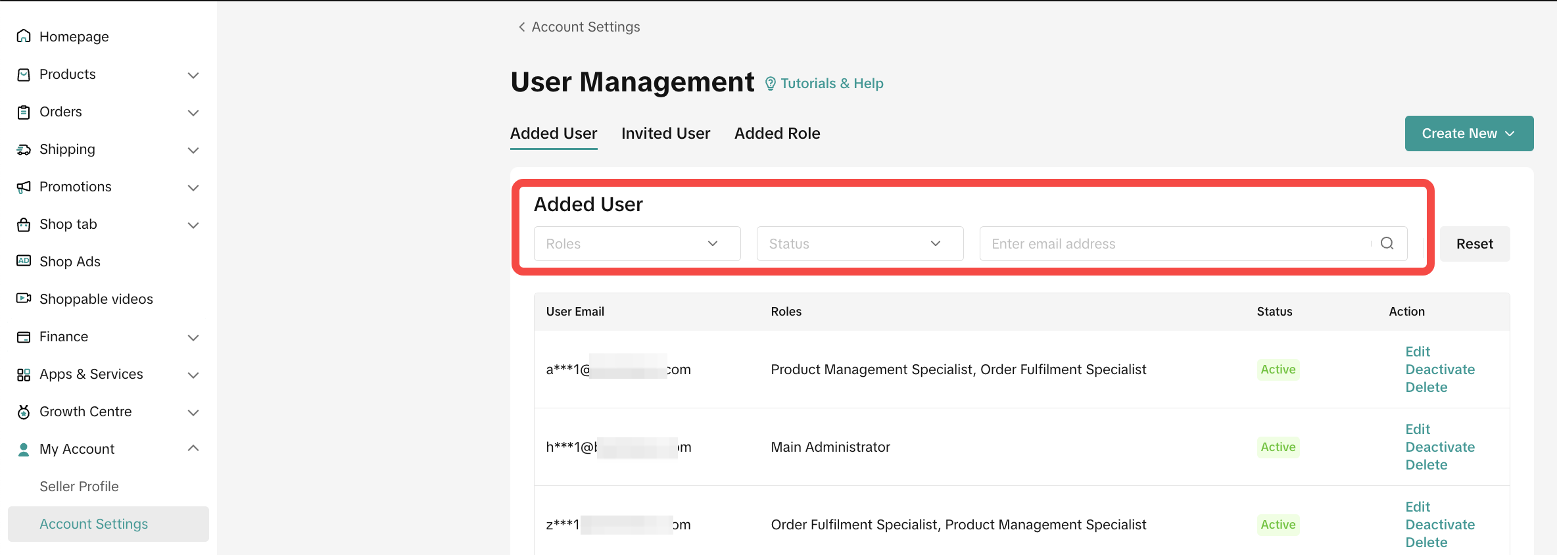Screen dimensions: 1557x555
Task: Open the Create New dropdown button
Action: tap(1468, 133)
